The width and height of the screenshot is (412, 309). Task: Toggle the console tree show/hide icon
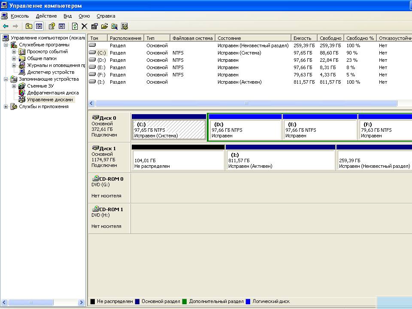point(39,26)
